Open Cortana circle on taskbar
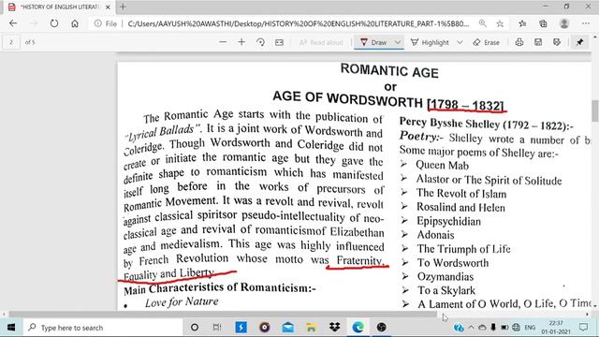This screenshot has width=599, height=337. click(x=195, y=328)
